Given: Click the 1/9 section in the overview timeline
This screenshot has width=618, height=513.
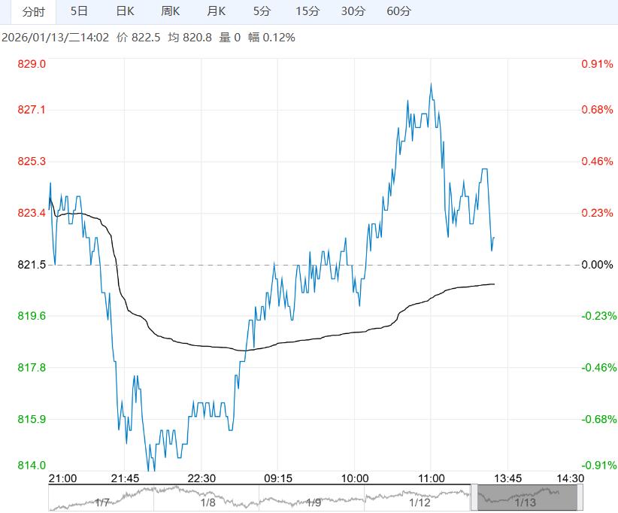Looking at the screenshot, I should pos(314,502).
